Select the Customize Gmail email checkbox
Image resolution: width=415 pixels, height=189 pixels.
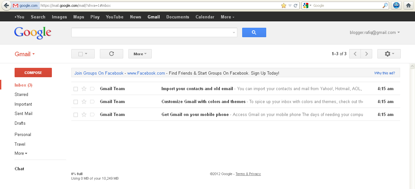pyautogui.click(x=76, y=101)
